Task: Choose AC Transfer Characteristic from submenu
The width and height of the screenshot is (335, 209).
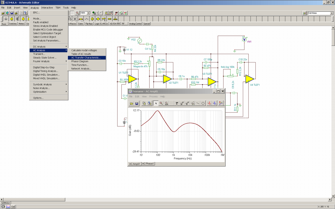Action: [87, 58]
